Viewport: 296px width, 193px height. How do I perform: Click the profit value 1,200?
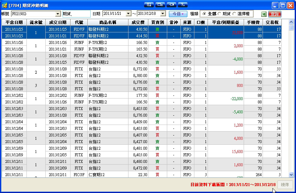pos(238,125)
